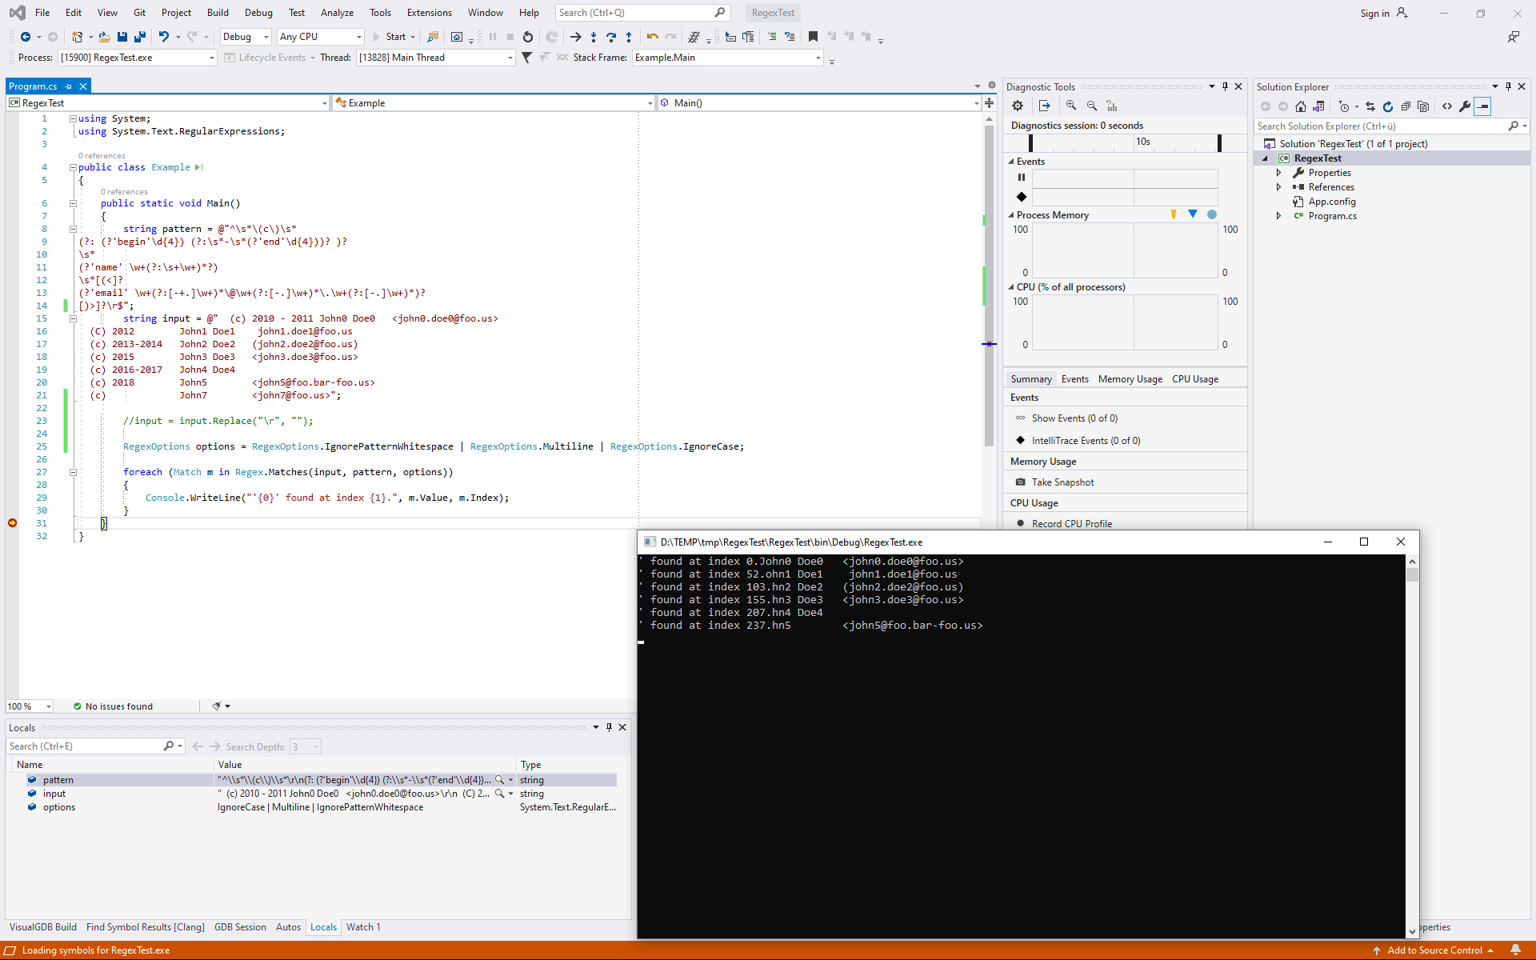
Task: Click the Step Into debugging icon
Action: coord(594,37)
